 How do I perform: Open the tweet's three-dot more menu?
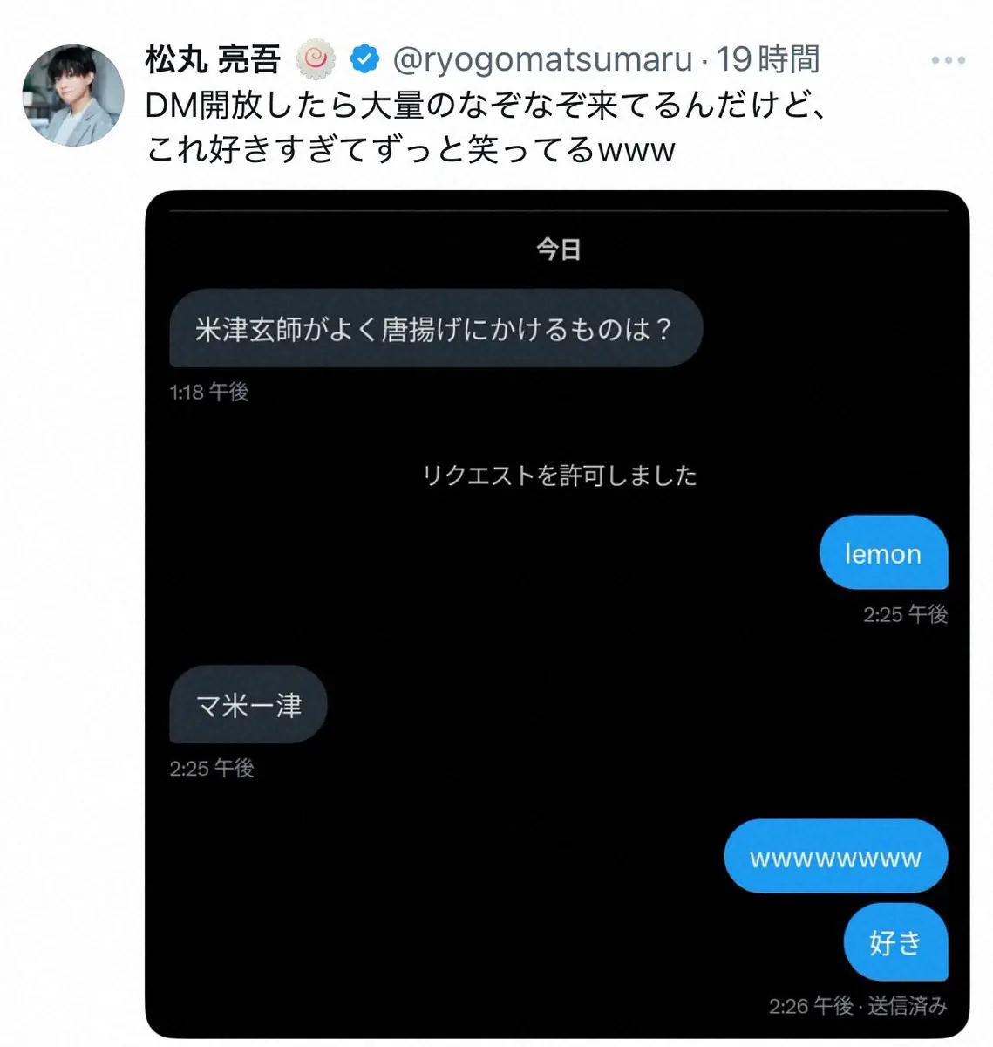[948, 60]
